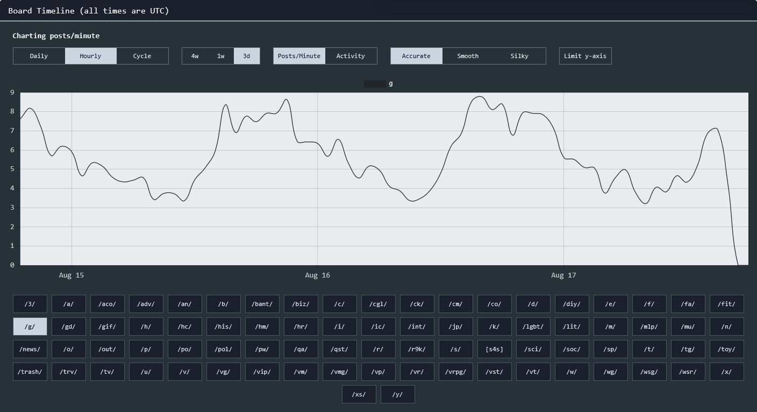This screenshot has height=412, width=757.
Task: Switch to Cycle chart mode
Action: (142, 56)
